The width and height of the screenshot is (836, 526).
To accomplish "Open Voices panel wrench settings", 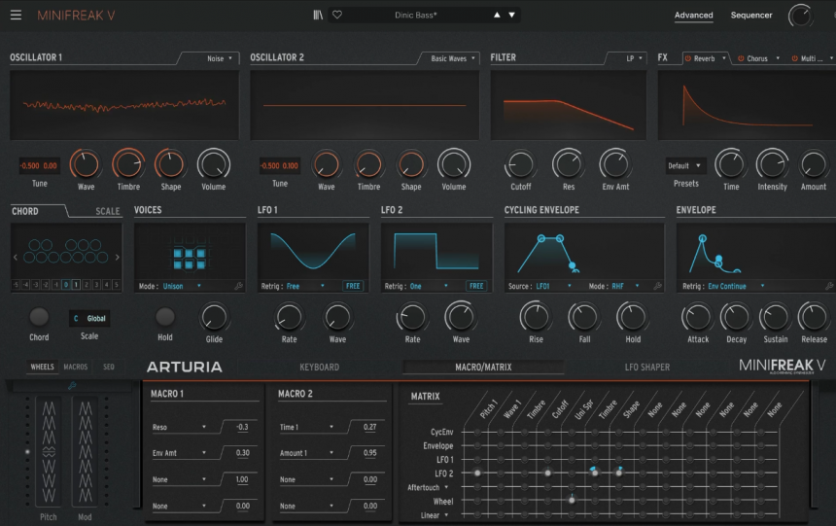I will [239, 286].
